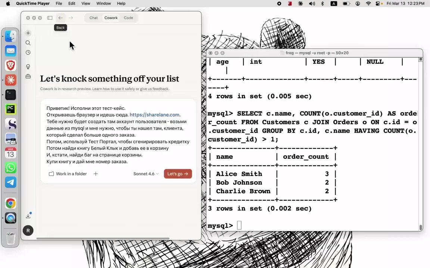Viewport: 430px width, 268px height.
Task: Toggle the sidebar panel icon
Action: click(50, 18)
